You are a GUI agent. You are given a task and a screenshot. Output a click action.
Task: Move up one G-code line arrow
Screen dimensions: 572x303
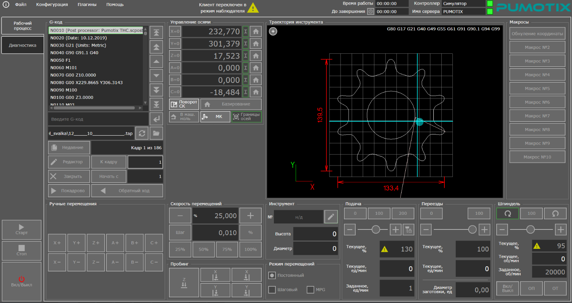(156, 61)
